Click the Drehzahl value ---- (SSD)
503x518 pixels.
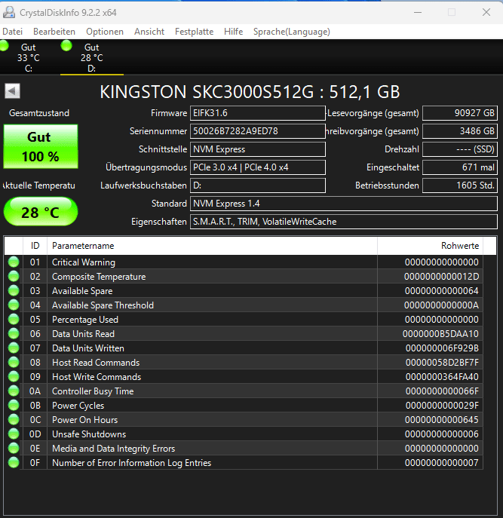click(460, 149)
